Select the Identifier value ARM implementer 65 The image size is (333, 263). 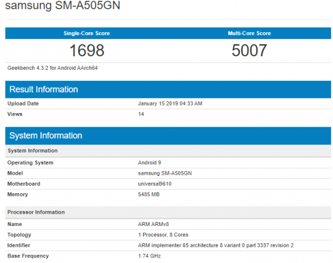click(216, 245)
